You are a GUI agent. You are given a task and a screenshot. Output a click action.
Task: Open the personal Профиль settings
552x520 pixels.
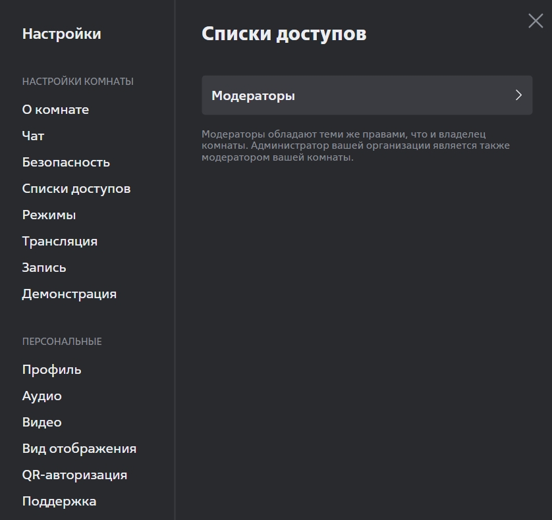click(x=51, y=370)
